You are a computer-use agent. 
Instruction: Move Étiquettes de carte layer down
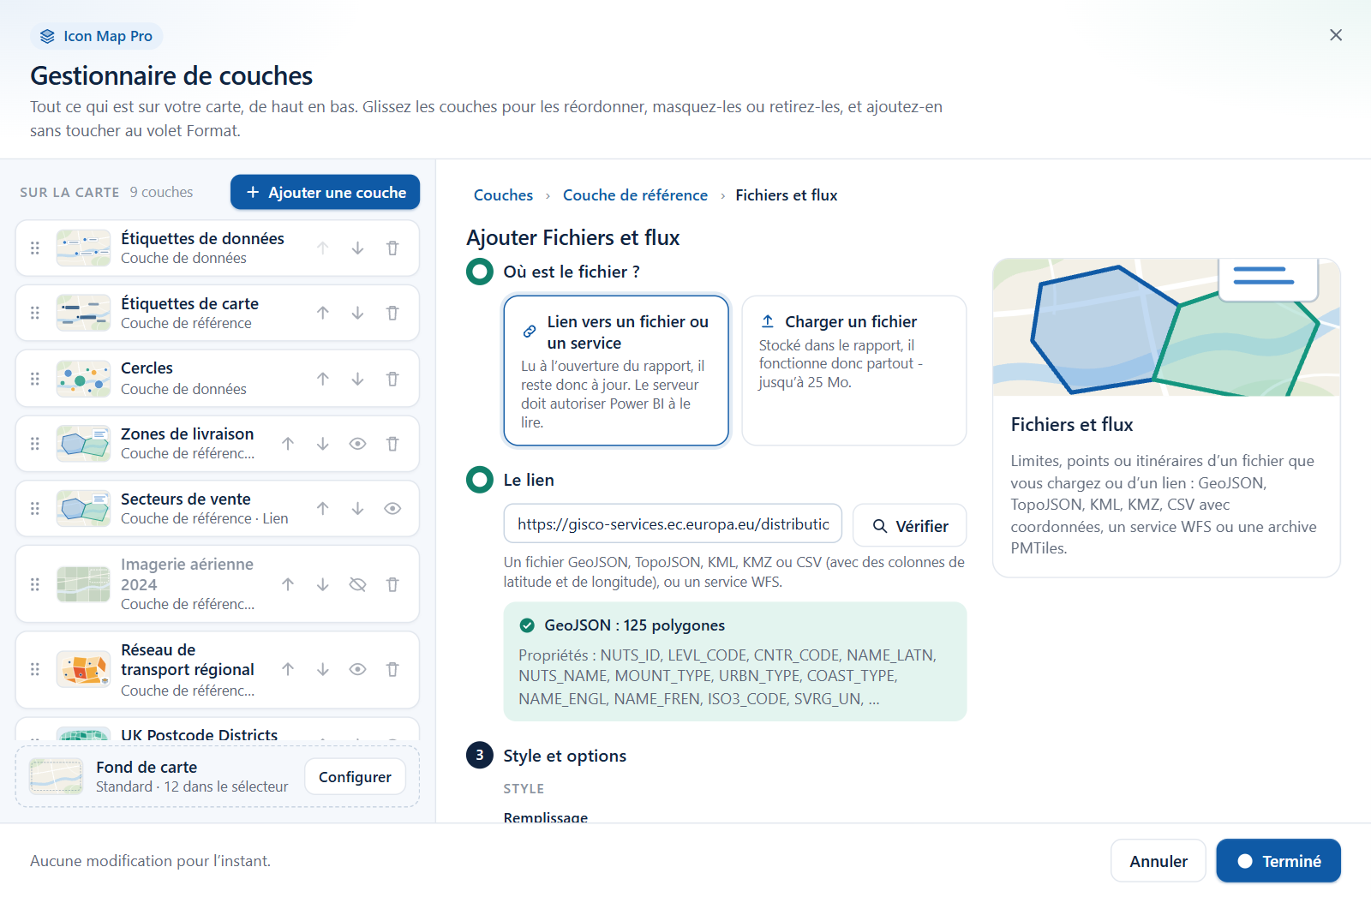point(357,314)
